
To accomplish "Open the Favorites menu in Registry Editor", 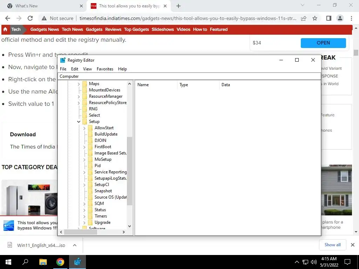I will click(105, 69).
